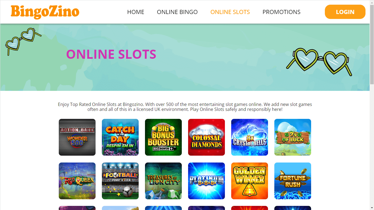Go to the HOME menu item

coord(136,12)
